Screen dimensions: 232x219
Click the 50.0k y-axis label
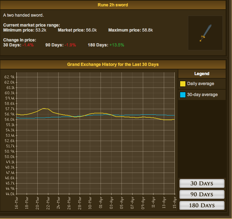(10, 157)
